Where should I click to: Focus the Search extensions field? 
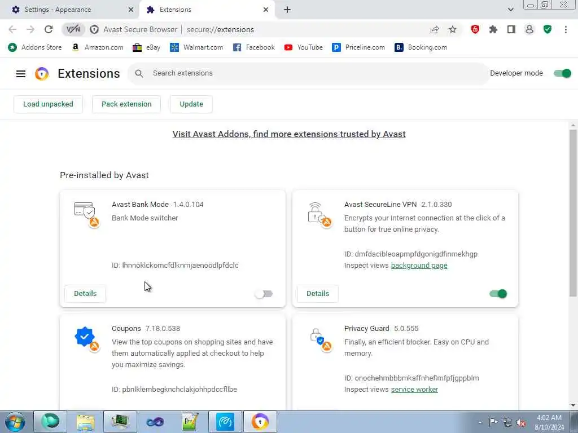309,73
